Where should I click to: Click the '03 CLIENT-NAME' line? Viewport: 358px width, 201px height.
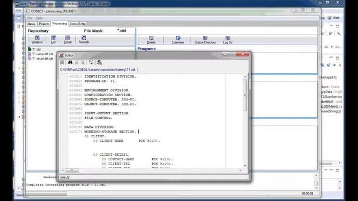coord(127,141)
